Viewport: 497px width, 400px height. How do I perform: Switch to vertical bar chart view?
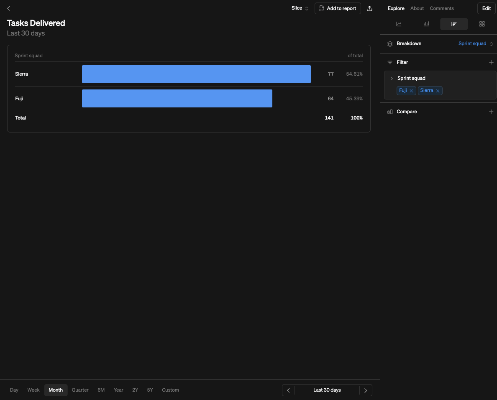(426, 24)
